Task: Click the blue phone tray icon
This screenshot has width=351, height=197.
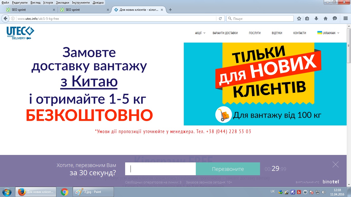Action: click(293, 192)
